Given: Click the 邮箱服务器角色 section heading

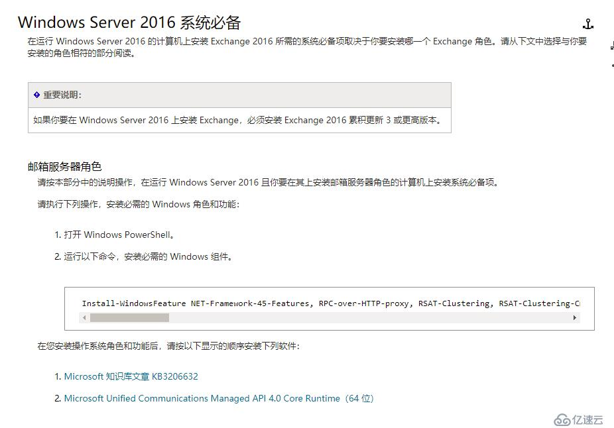Looking at the screenshot, I should pos(64,167).
